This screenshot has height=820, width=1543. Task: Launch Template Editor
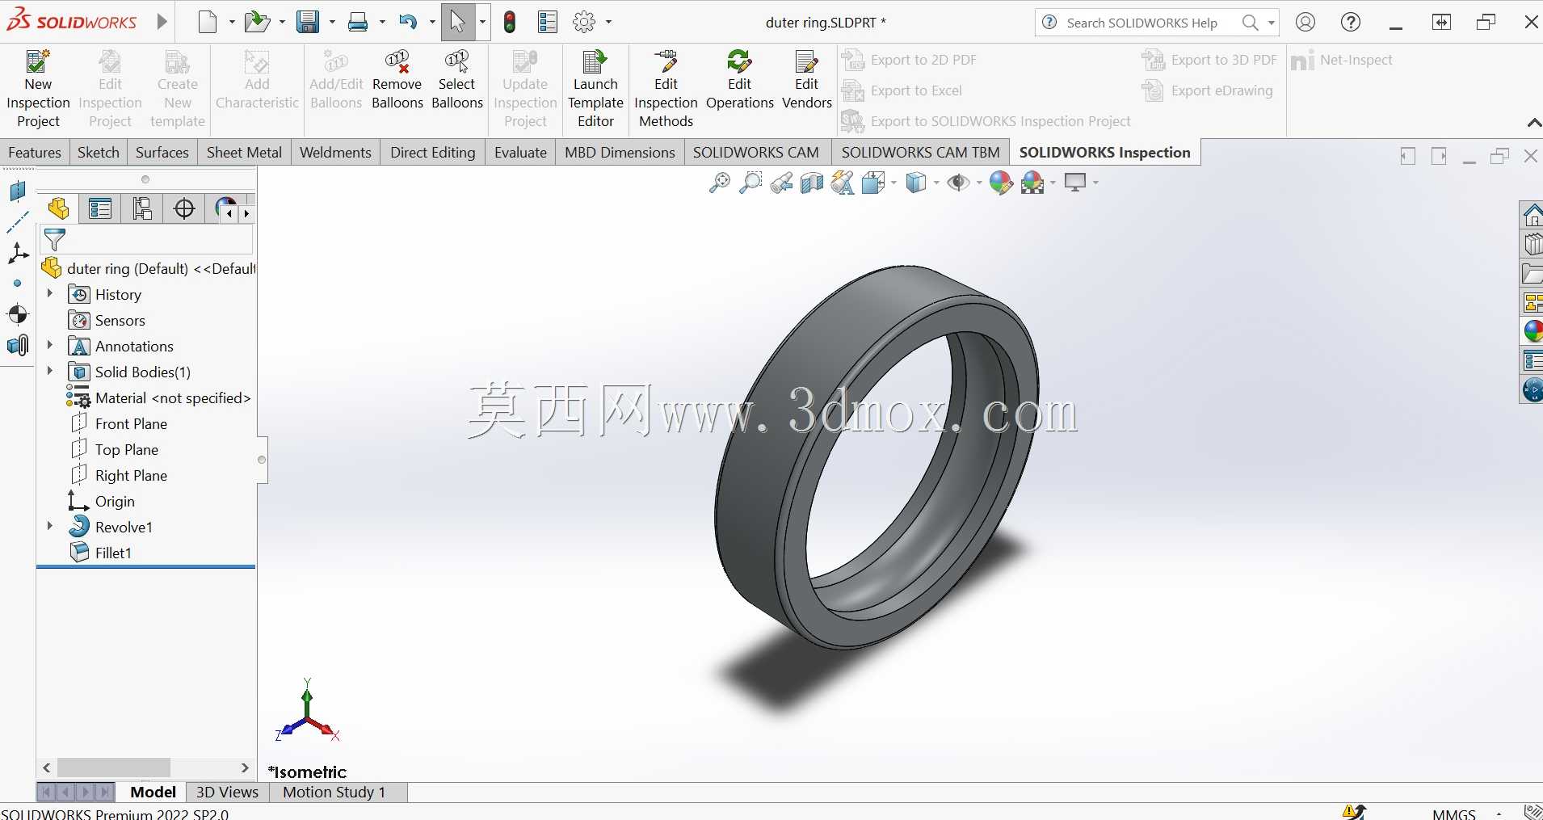coord(595,89)
